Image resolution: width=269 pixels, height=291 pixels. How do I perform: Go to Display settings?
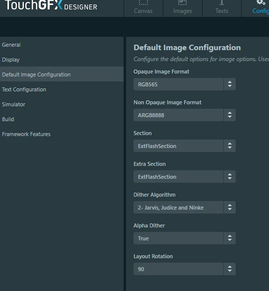point(62,60)
